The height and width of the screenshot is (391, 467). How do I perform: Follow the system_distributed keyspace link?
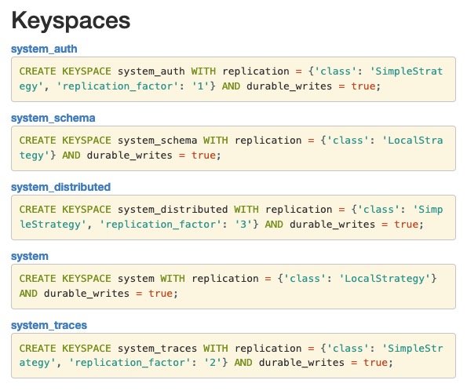pyautogui.click(x=60, y=187)
